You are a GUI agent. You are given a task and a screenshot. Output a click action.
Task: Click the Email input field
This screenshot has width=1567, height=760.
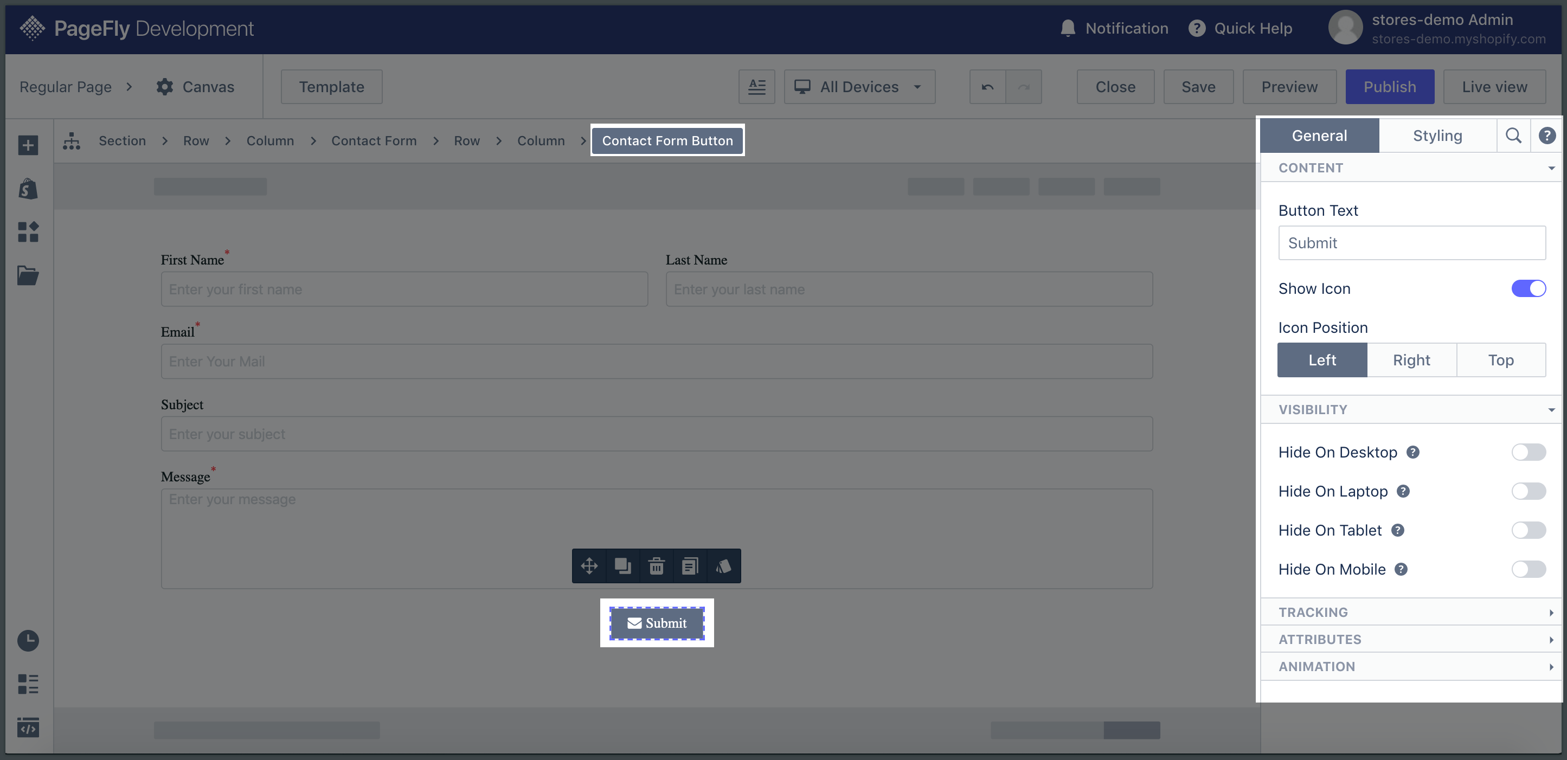click(x=657, y=361)
